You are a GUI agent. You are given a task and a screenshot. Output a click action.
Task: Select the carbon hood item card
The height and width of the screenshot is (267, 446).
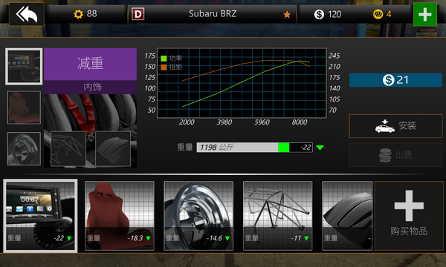[x=347, y=216]
